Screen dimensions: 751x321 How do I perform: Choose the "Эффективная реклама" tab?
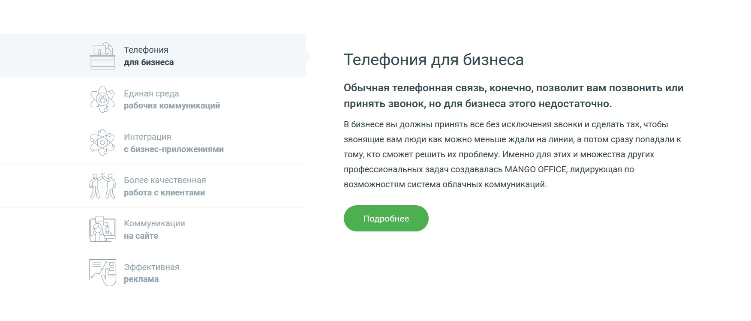click(151, 273)
